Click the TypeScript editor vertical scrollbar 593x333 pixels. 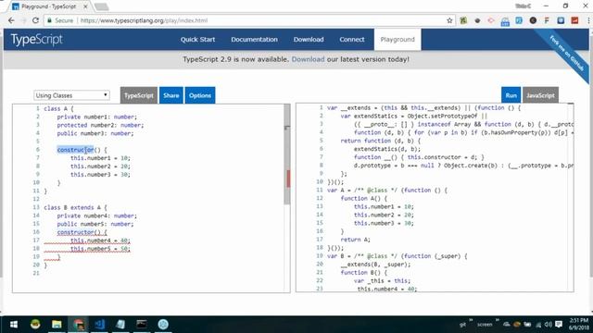click(287, 154)
